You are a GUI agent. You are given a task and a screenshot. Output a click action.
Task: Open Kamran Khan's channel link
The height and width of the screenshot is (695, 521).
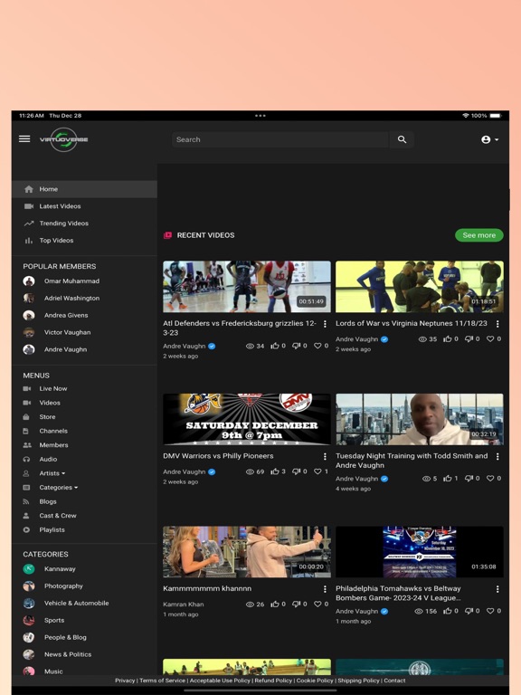click(184, 605)
